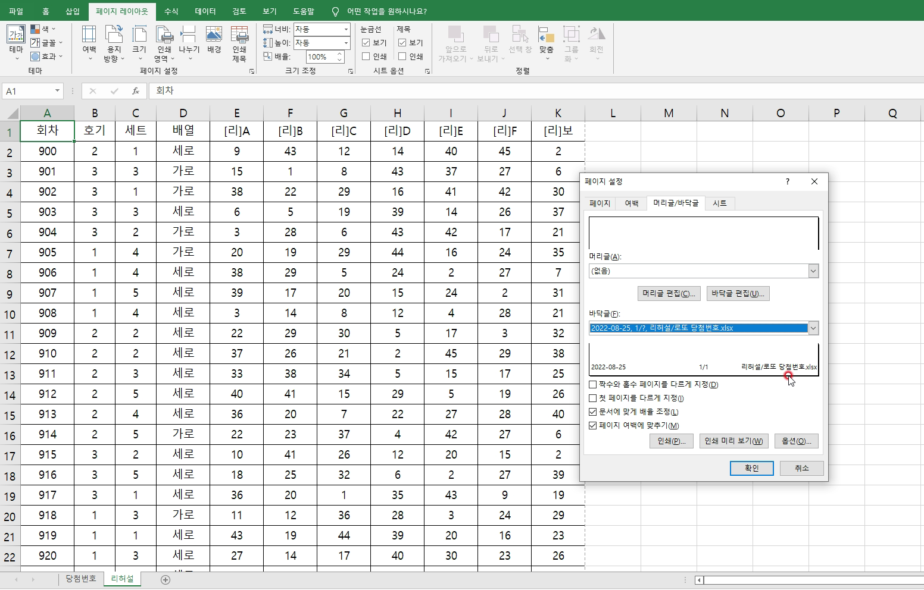Open the 글꼴 theme fonts menu
Screen dimensions: 924x590
click(46, 42)
